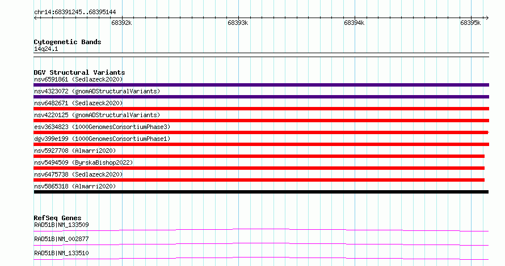Click the 68394k ruler position label

coord(354,23)
